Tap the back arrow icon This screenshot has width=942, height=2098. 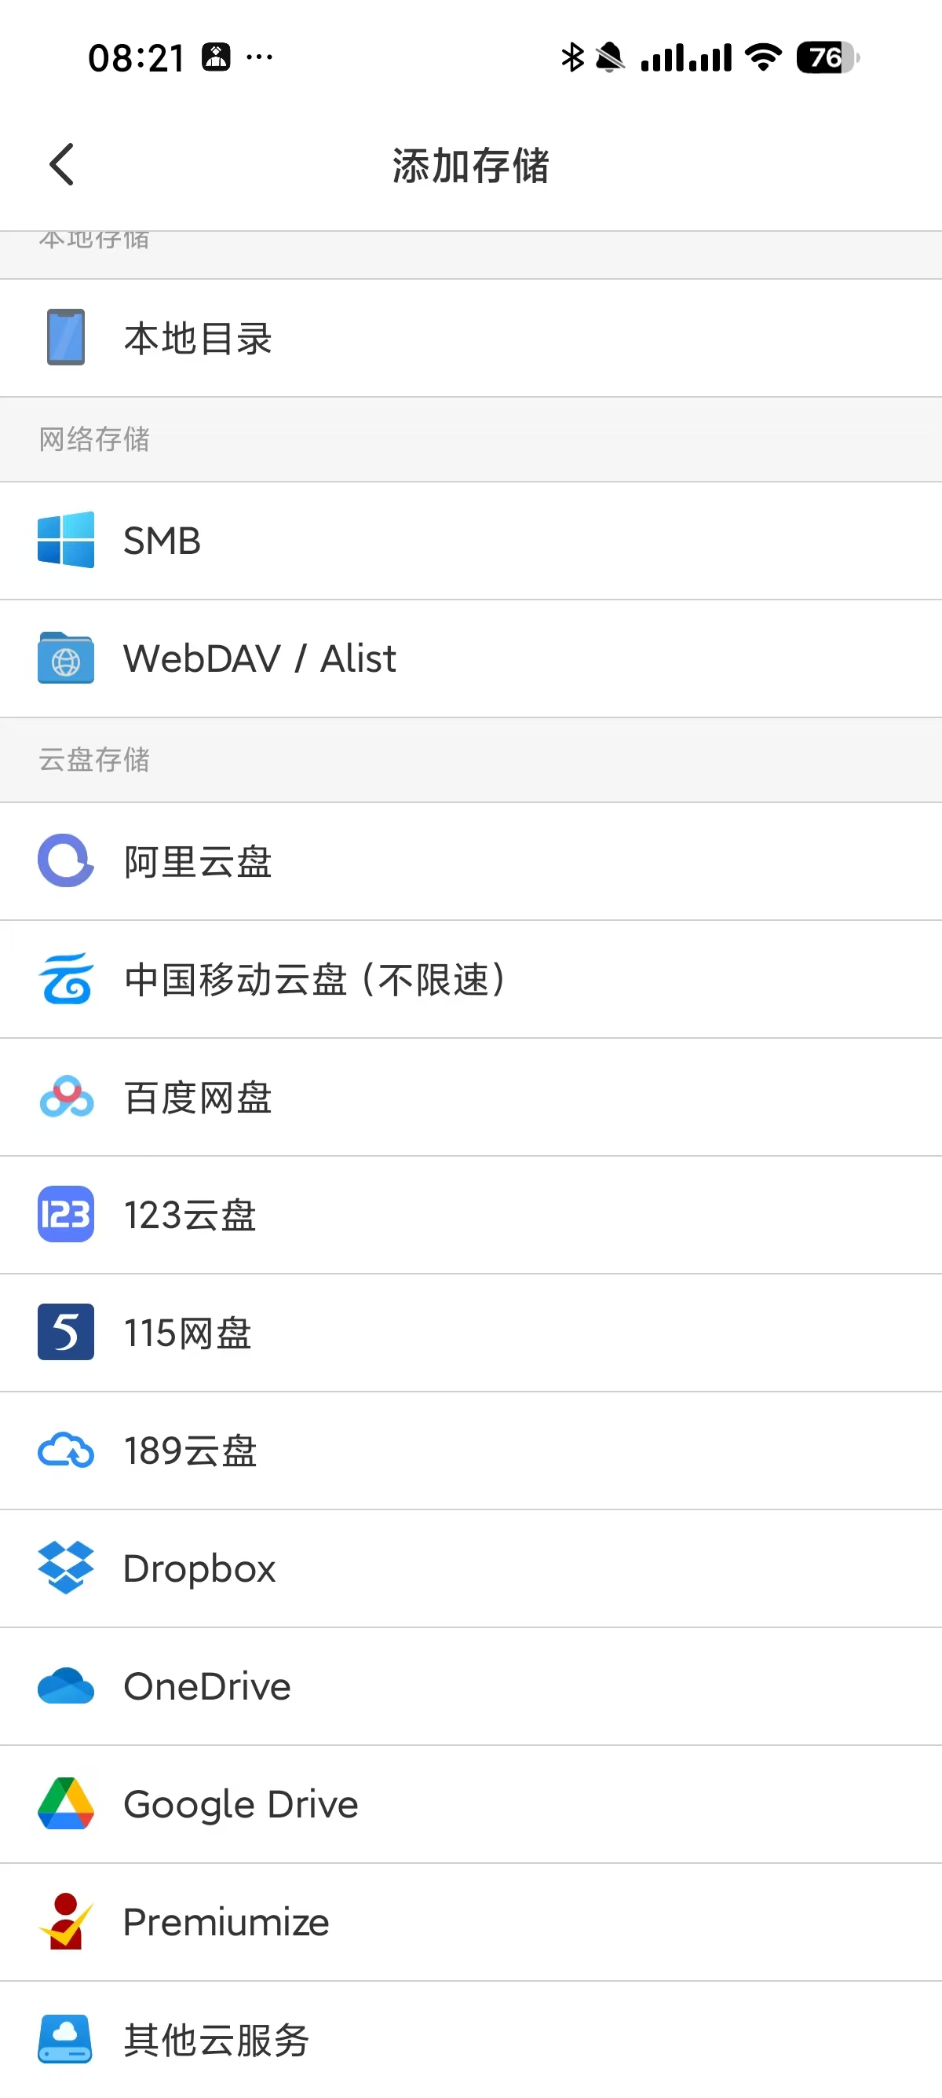point(62,164)
